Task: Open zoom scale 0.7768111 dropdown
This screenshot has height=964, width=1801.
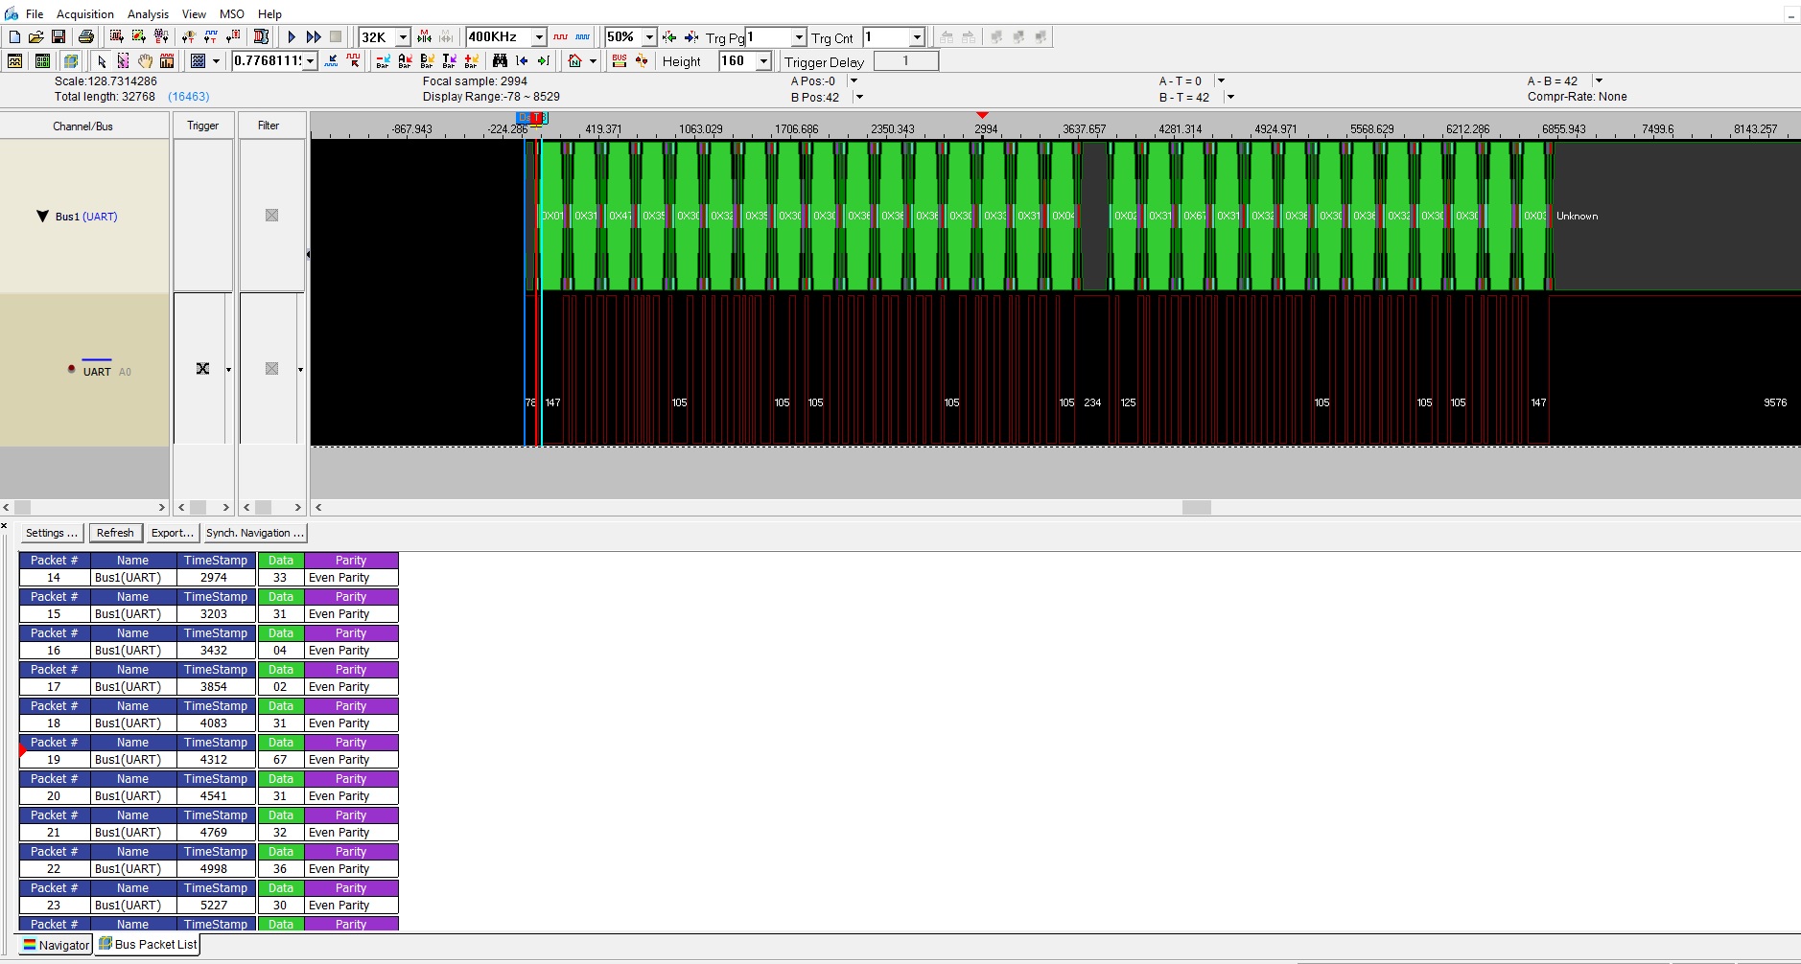Action: click(x=310, y=61)
